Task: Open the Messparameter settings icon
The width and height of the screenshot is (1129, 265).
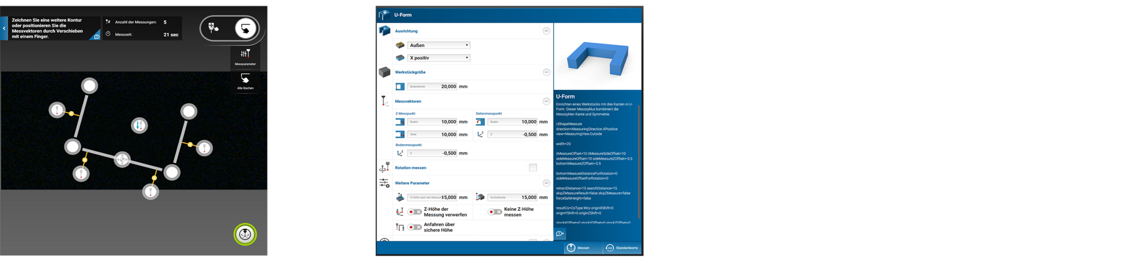Action: [x=245, y=57]
